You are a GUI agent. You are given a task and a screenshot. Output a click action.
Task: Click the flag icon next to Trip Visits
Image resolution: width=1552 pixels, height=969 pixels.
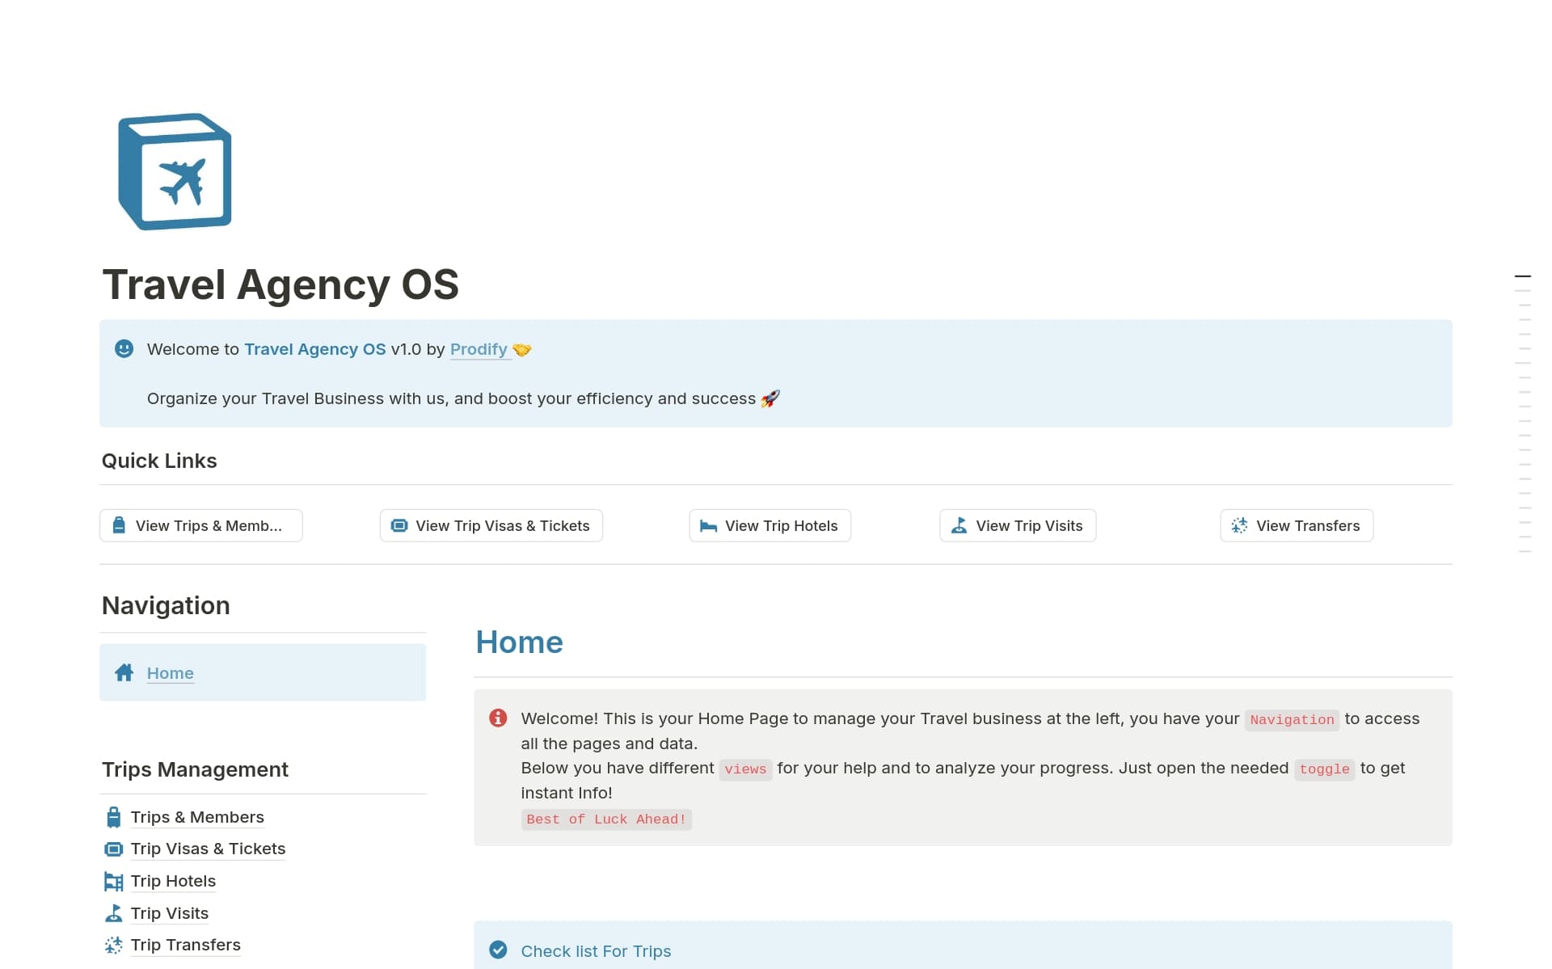(x=114, y=912)
